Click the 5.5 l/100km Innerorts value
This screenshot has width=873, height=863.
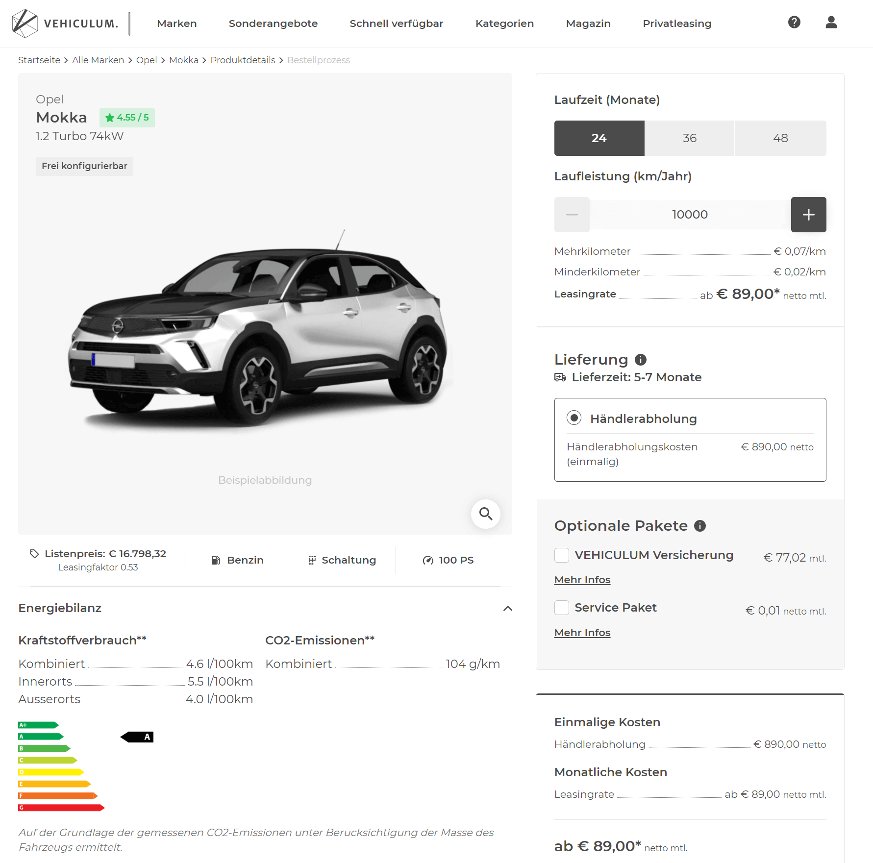coord(221,682)
